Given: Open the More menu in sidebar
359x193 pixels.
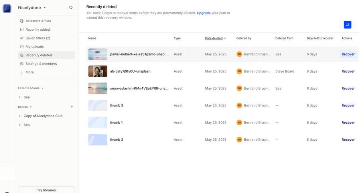Looking at the screenshot, I should tap(30, 73).
